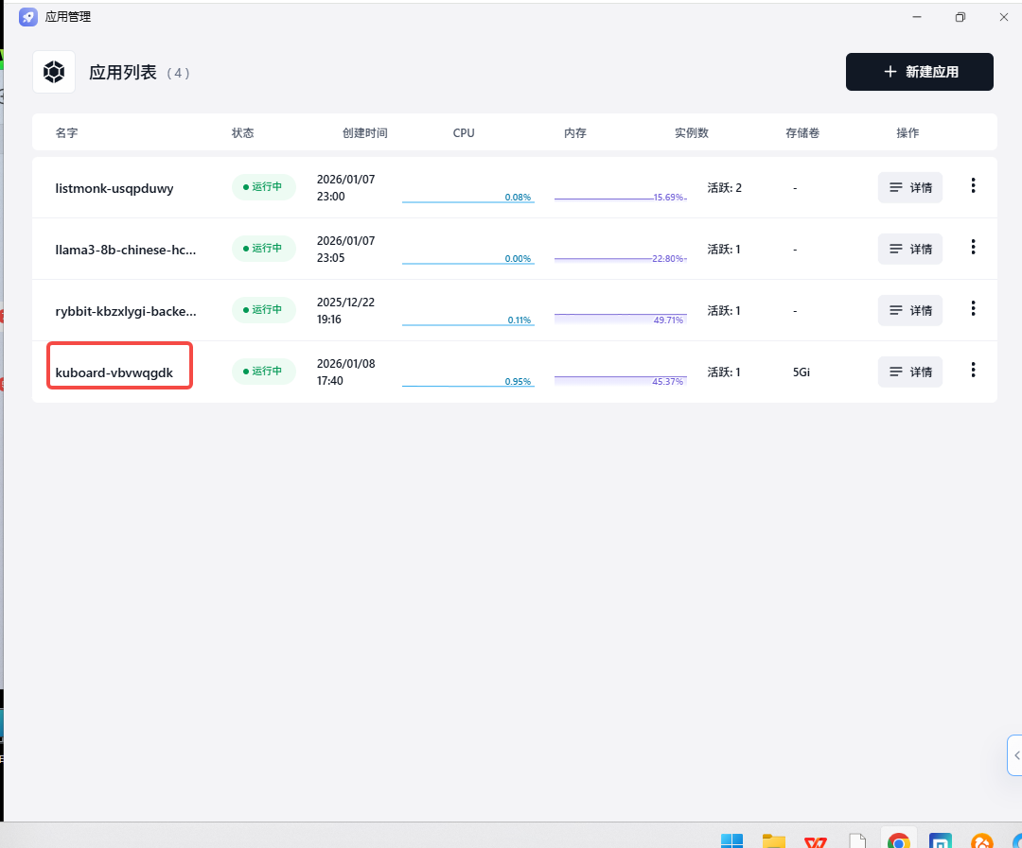This screenshot has width=1022, height=848.
Task: Click the listmonk CPU chart 0.08%
Action: pyautogui.click(x=468, y=197)
